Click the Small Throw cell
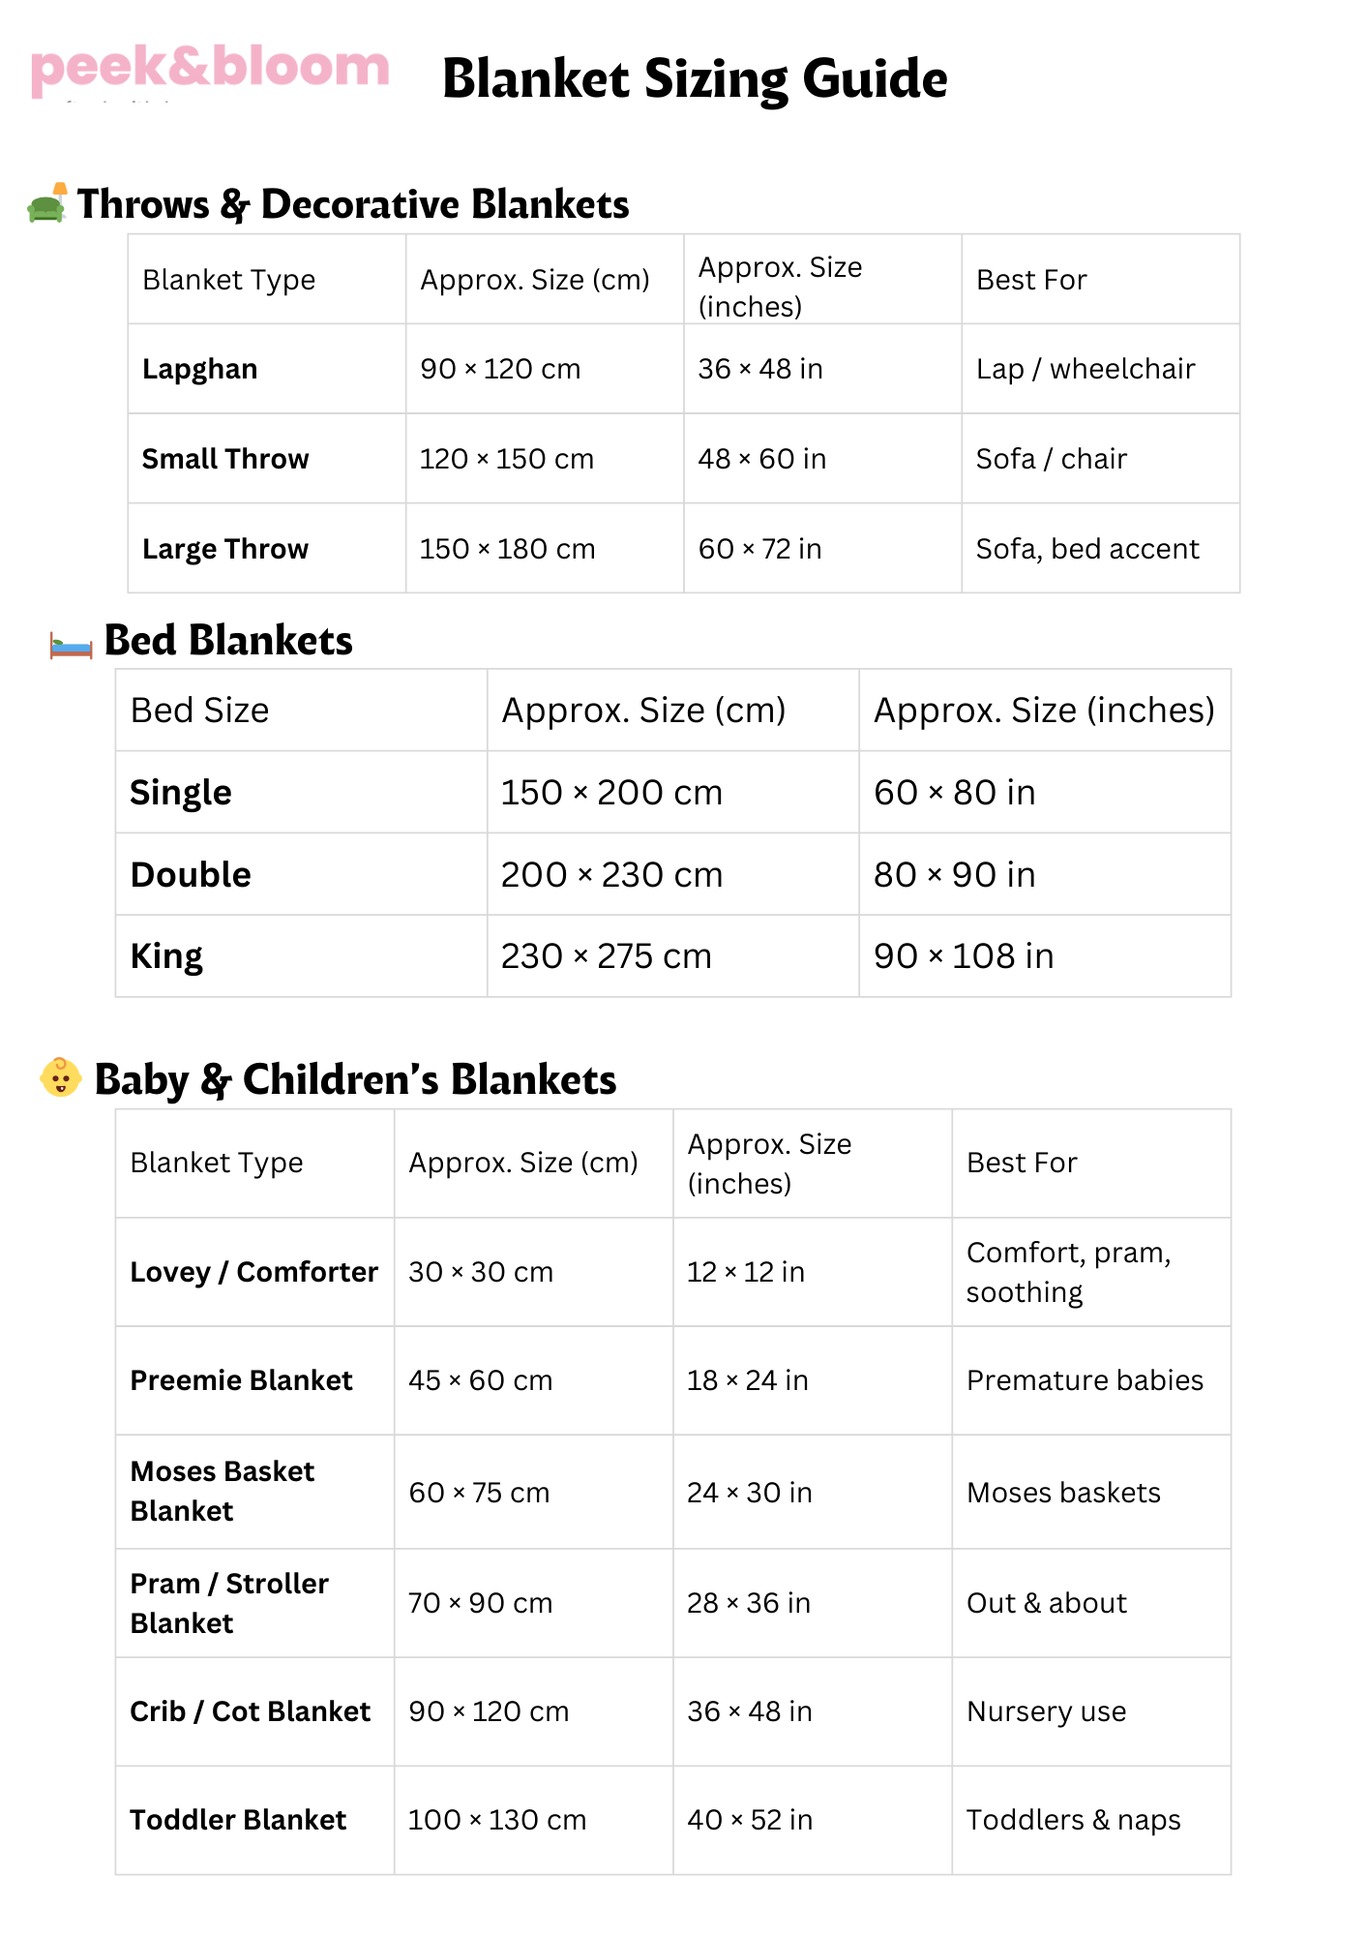 [x=225, y=459]
